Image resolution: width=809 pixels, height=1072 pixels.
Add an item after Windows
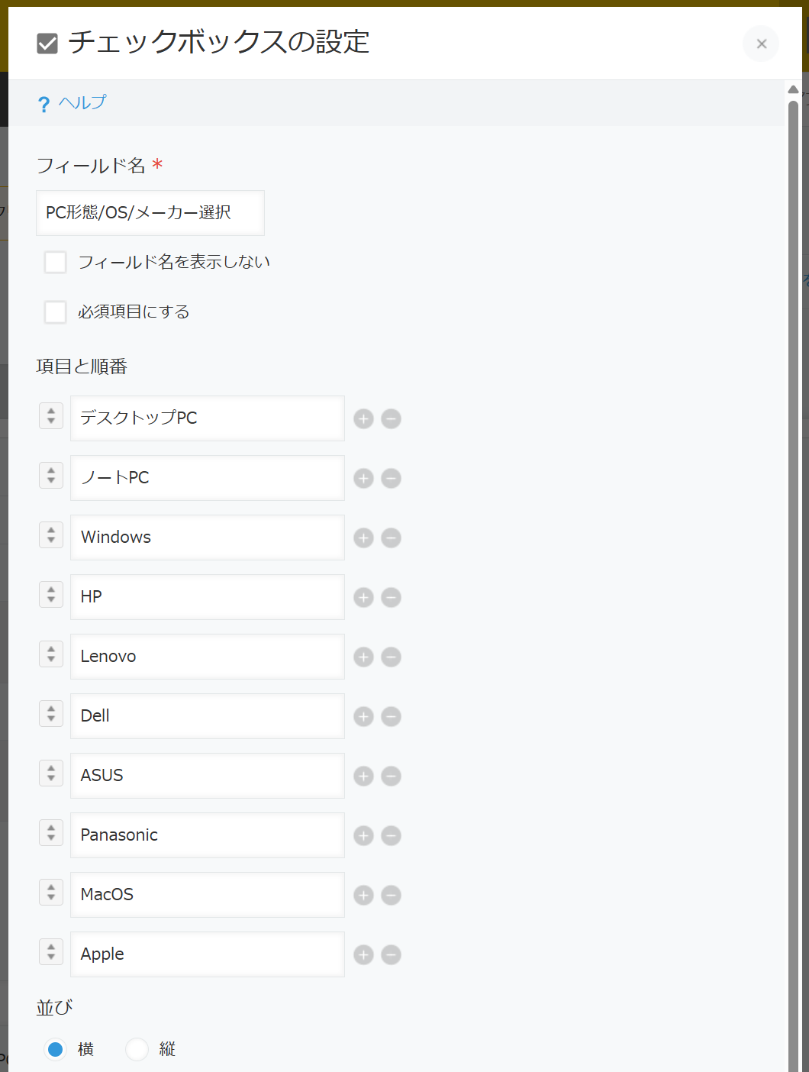click(x=363, y=538)
